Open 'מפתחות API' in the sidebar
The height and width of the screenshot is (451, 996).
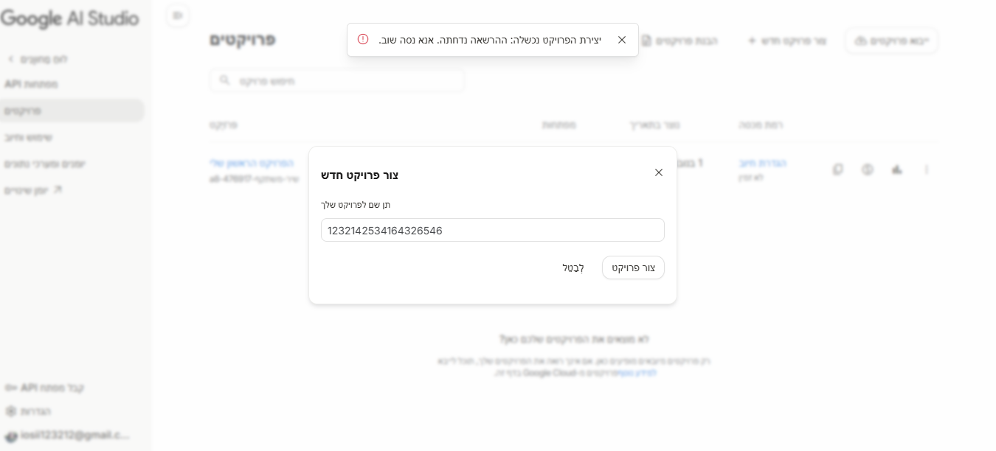coord(32,84)
